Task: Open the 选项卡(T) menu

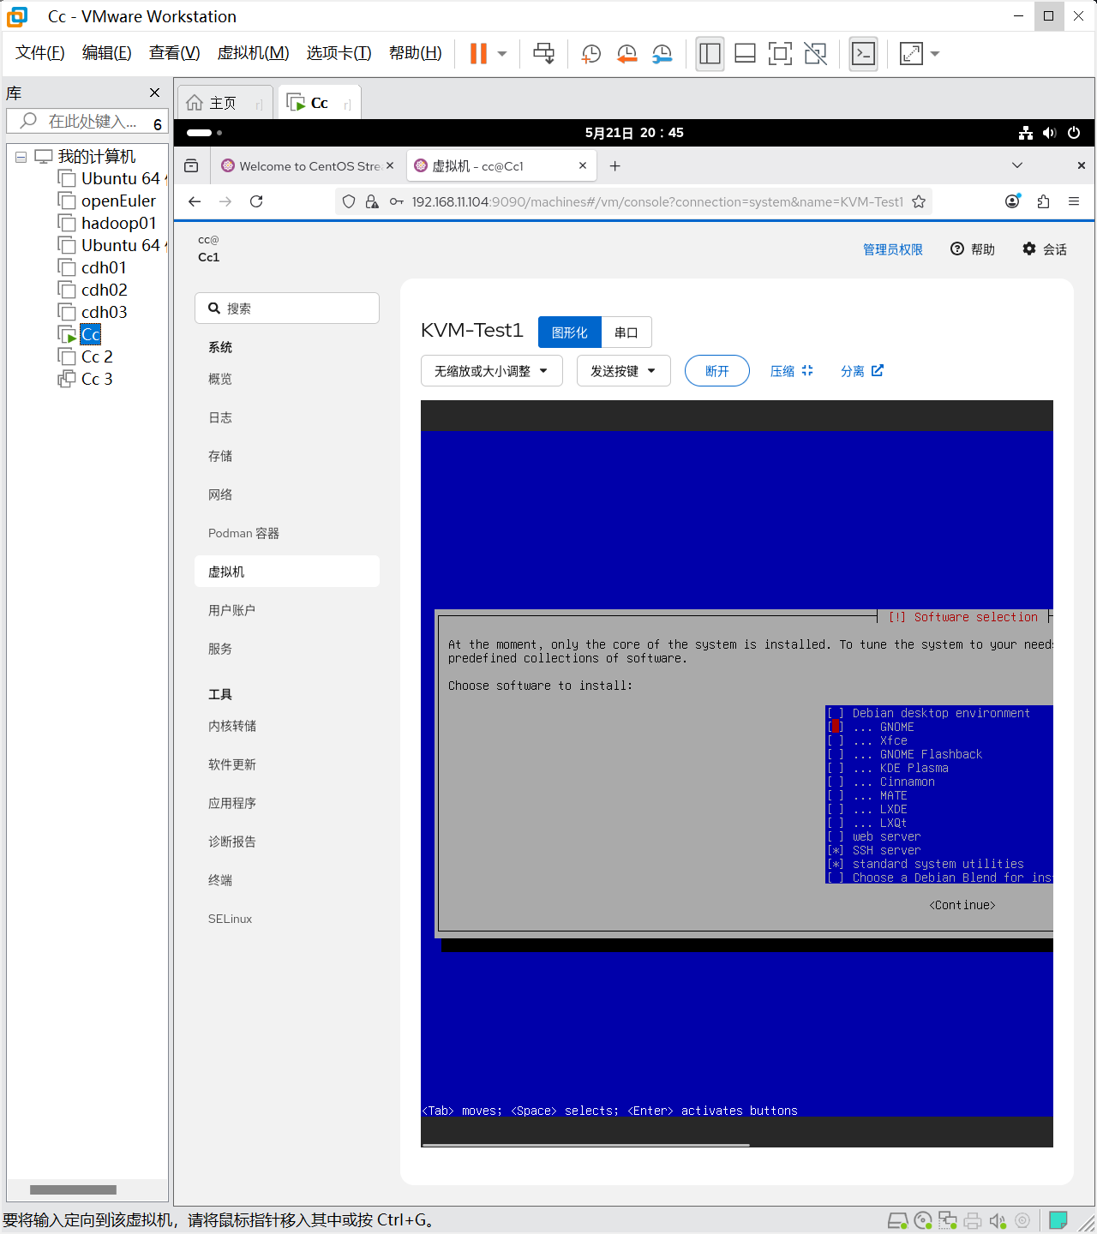Action: click(339, 53)
